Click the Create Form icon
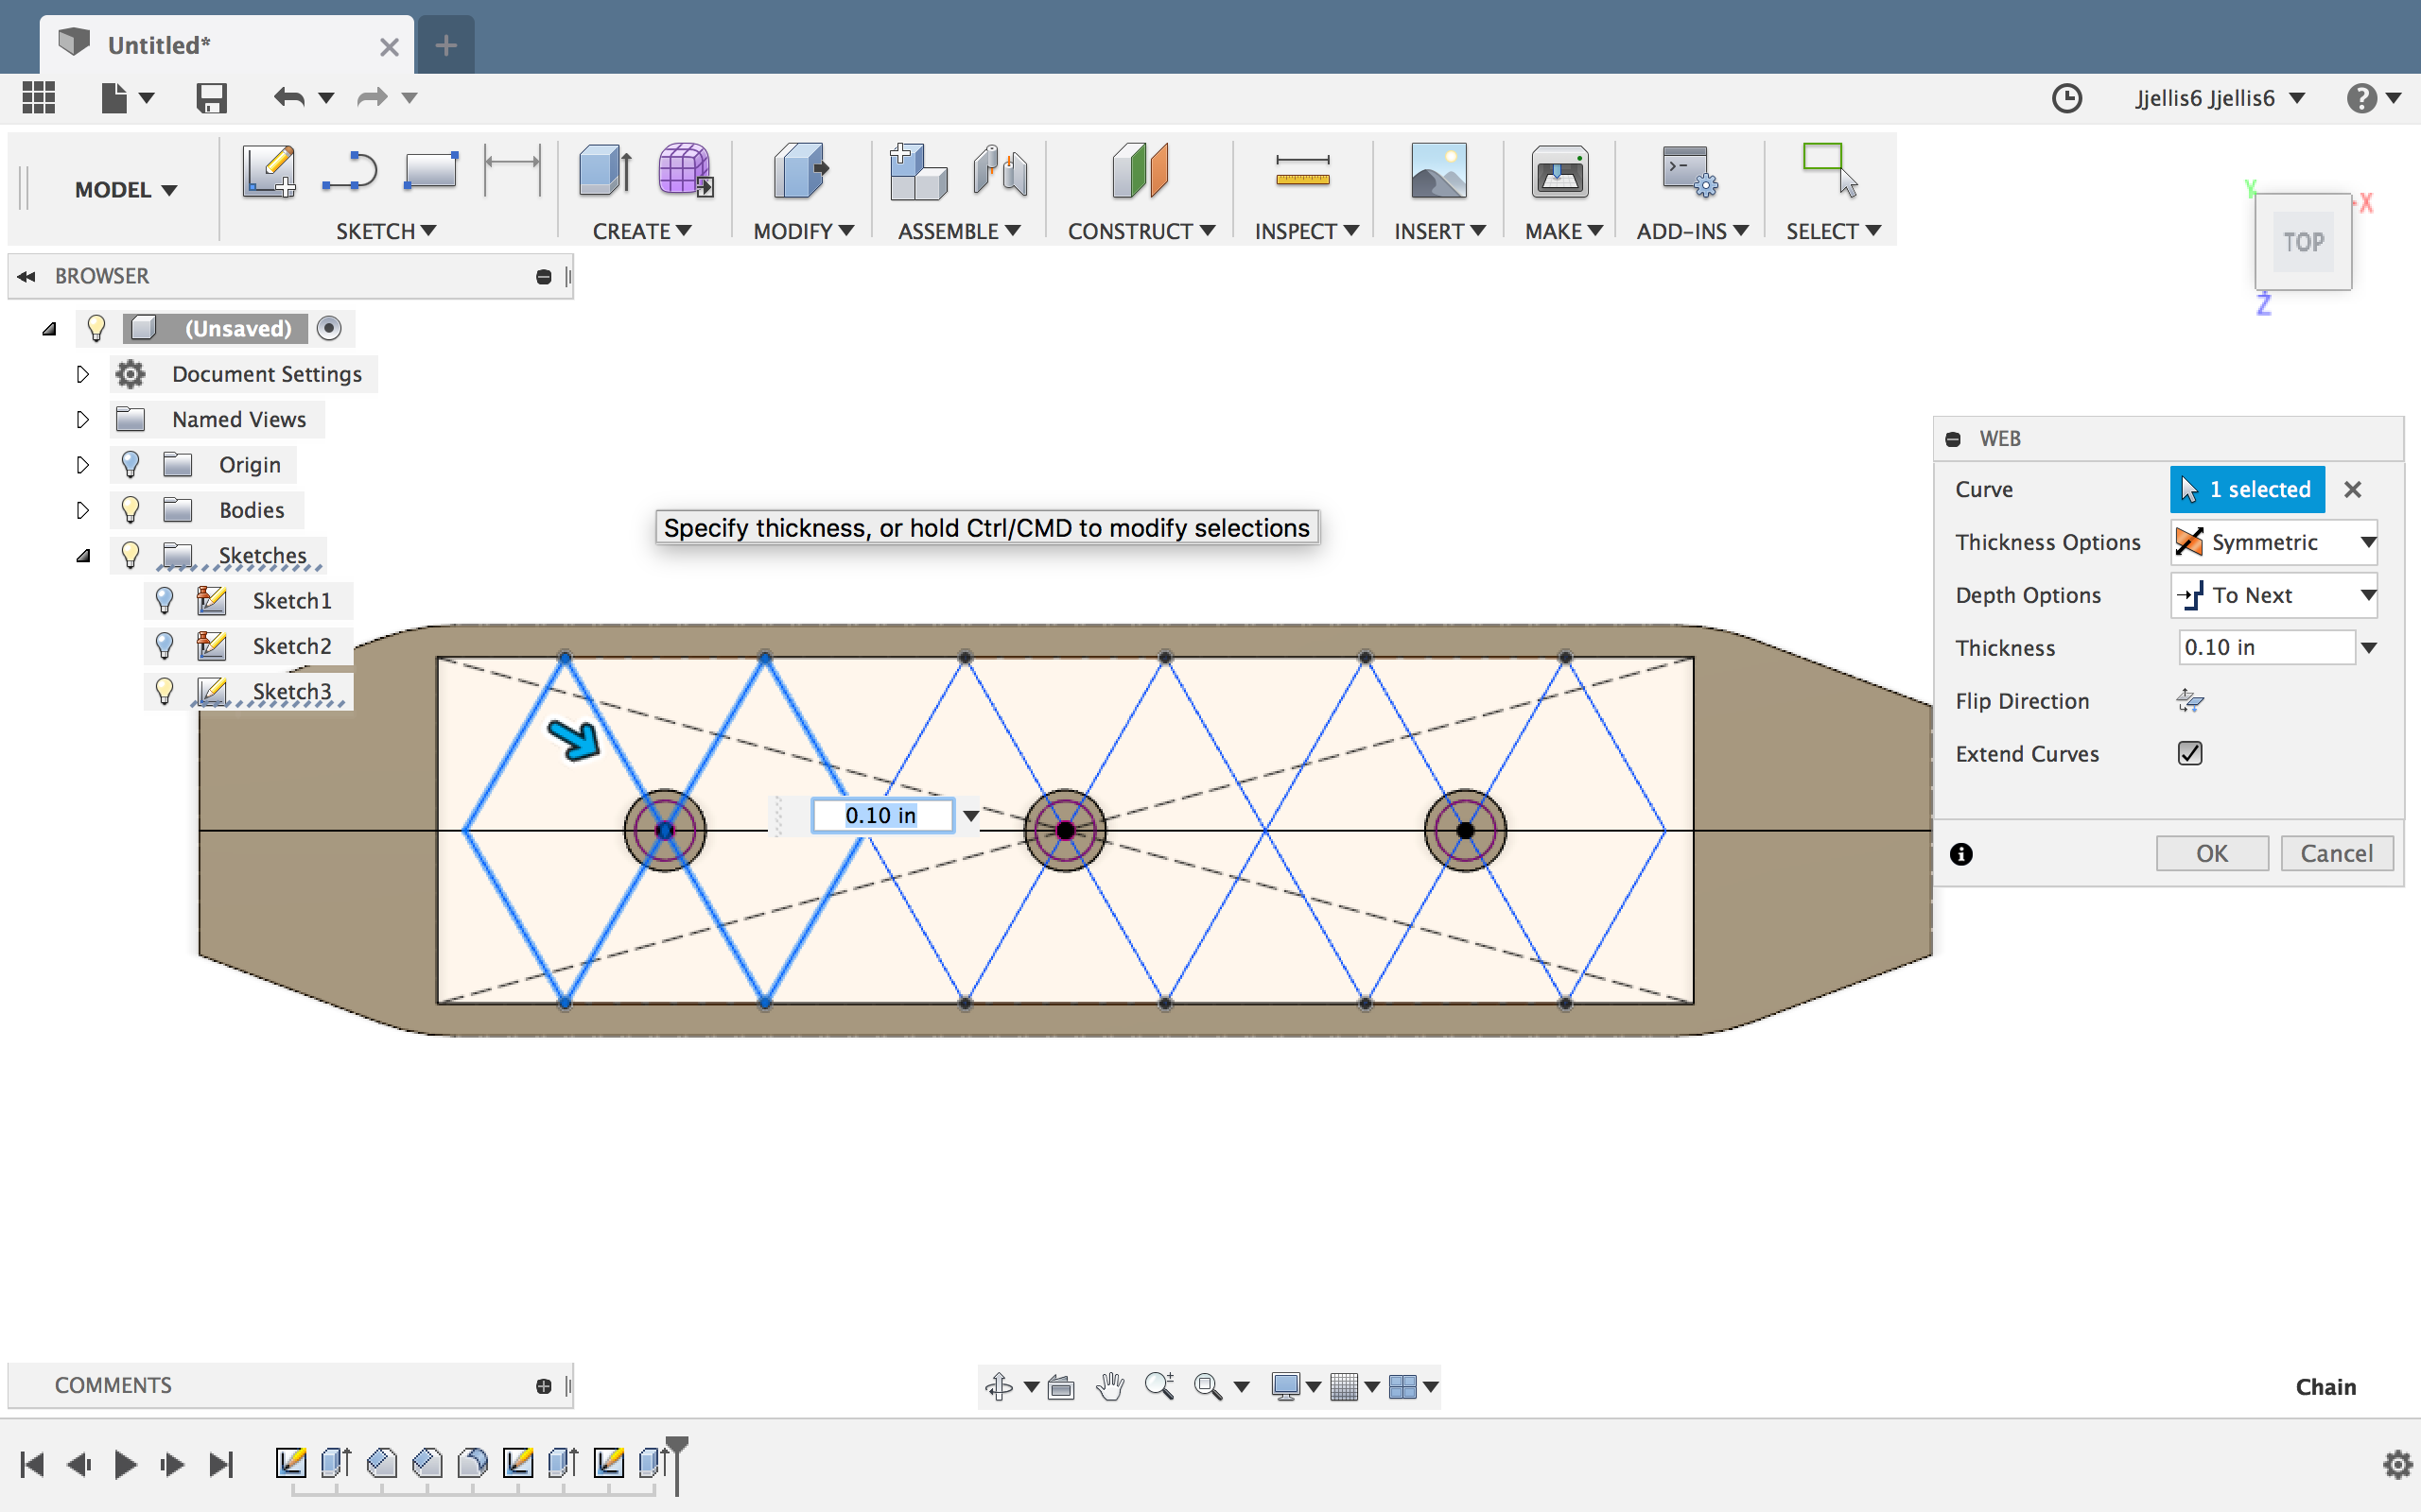 [685, 171]
